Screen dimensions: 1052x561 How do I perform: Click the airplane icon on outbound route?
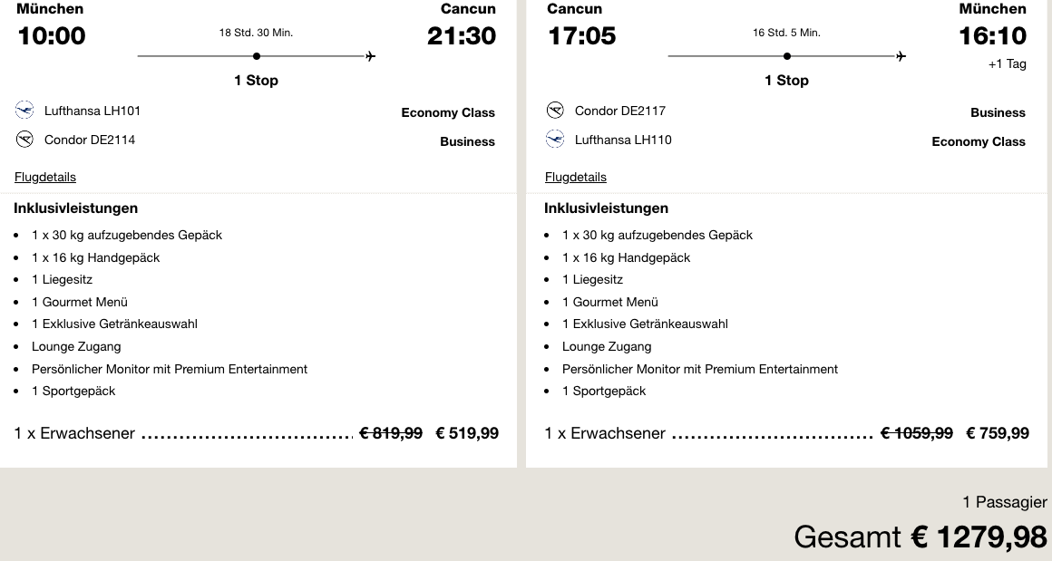click(370, 56)
